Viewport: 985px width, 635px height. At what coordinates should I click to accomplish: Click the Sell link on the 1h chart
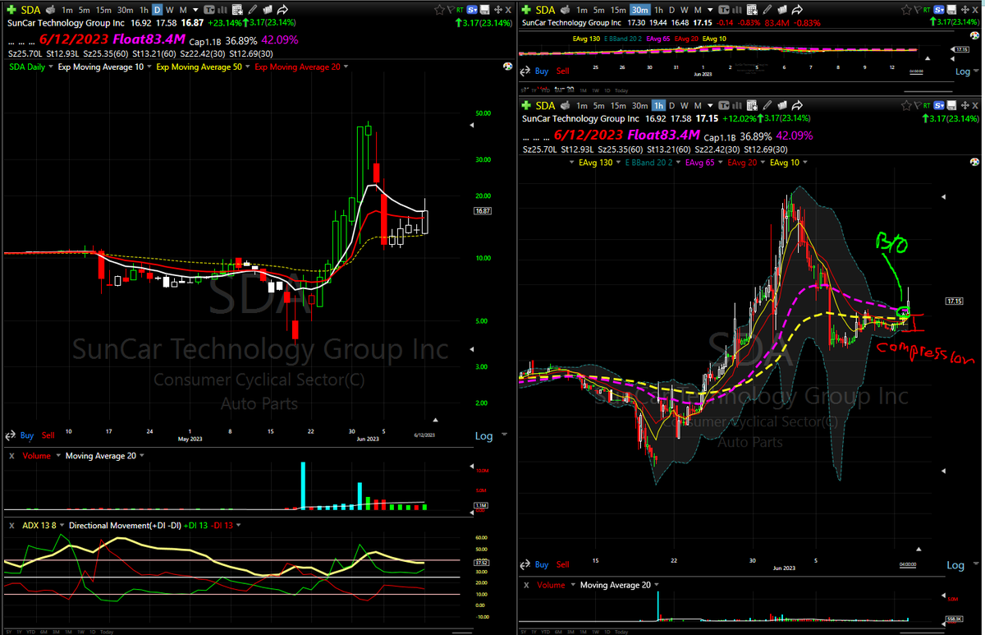pyautogui.click(x=563, y=564)
